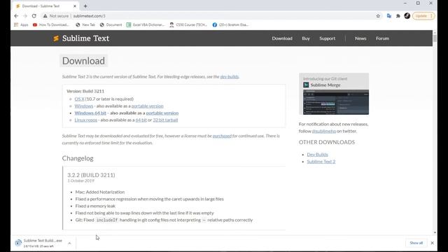Click the Windows 64 bit download link
The height and width of the screenshot is (252, 448).
[90, 113]
